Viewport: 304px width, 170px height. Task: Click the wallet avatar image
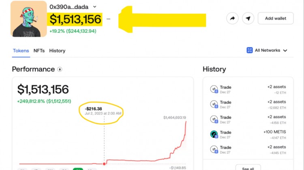pos(28,19)
